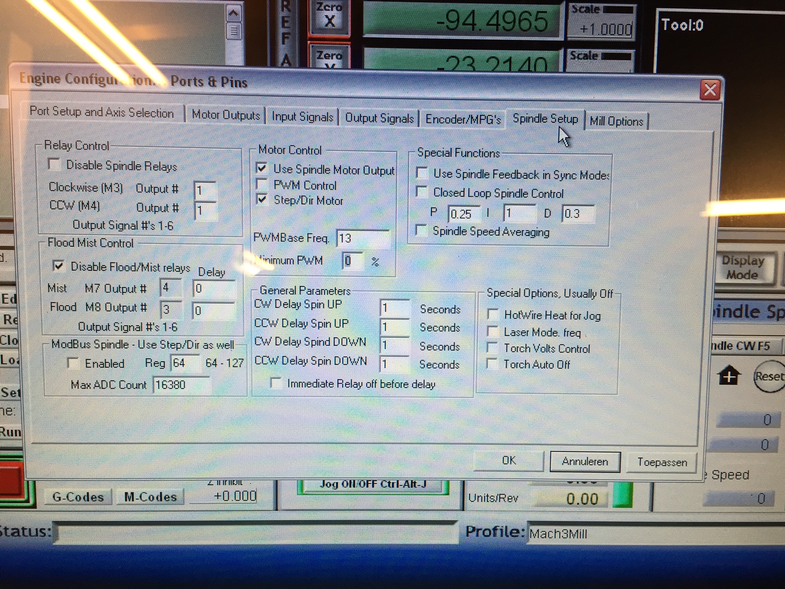The image size is (785, 589).
Task: Click scroll up arrow in G-code window
Action: click(x=233, y=13)
